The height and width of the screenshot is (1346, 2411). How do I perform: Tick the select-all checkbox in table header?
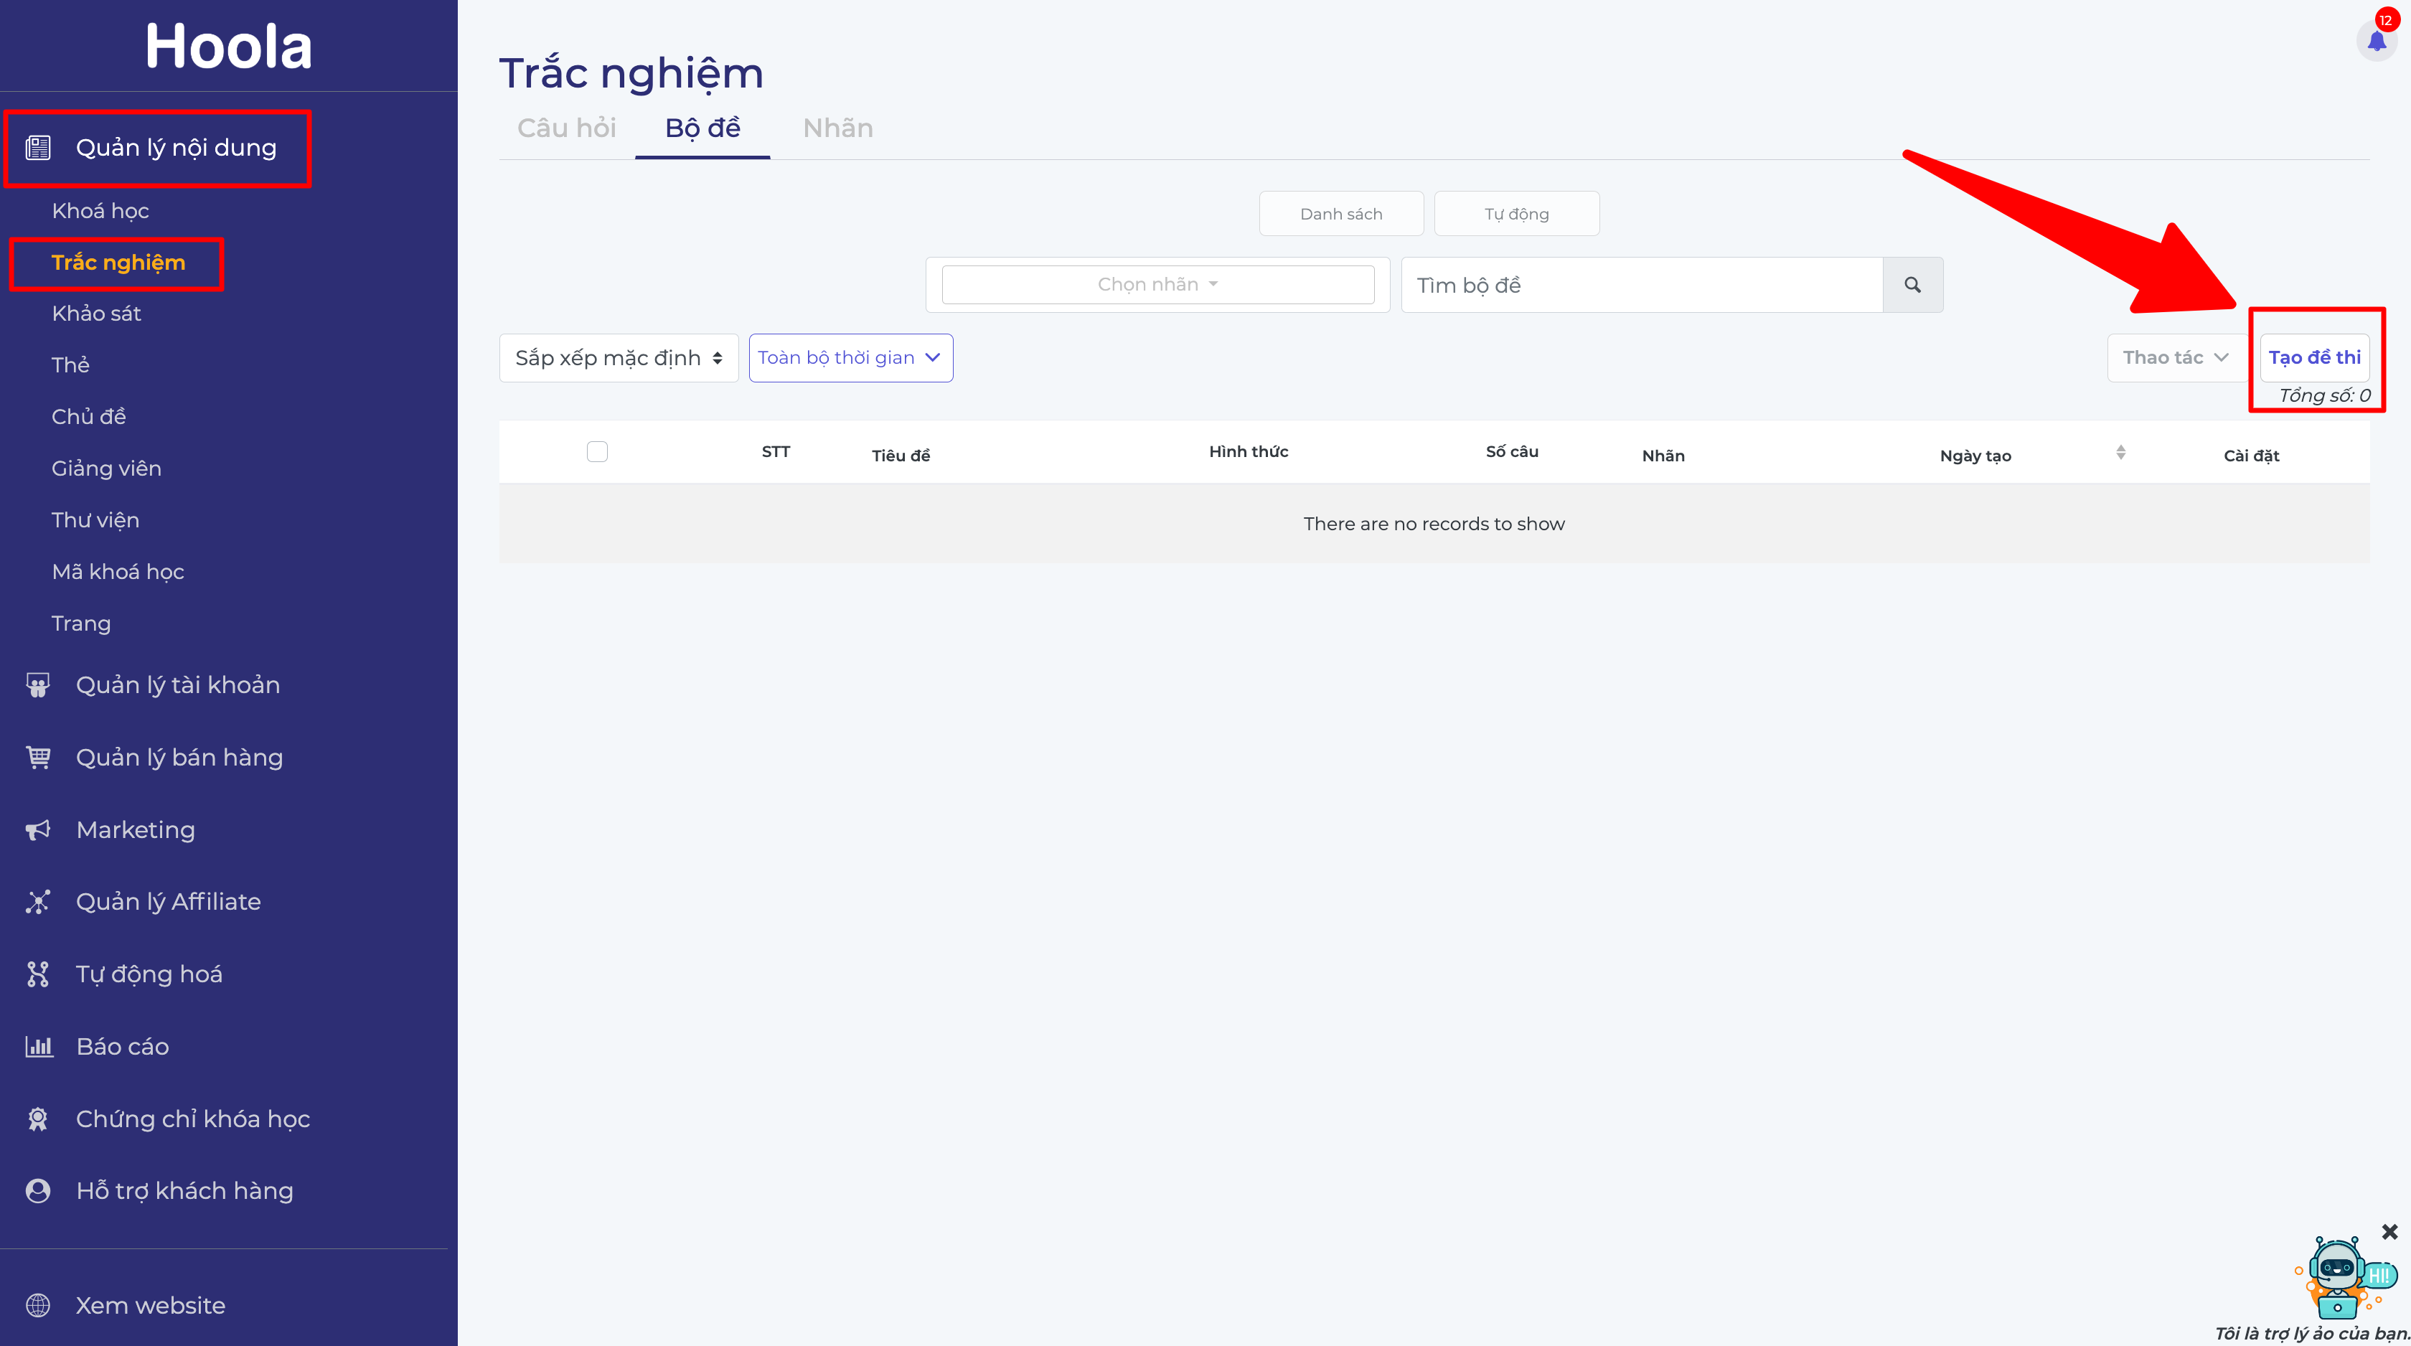coord(597,452)
